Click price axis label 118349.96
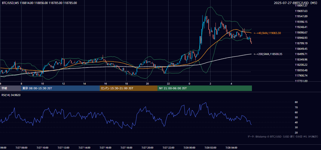 301,59
